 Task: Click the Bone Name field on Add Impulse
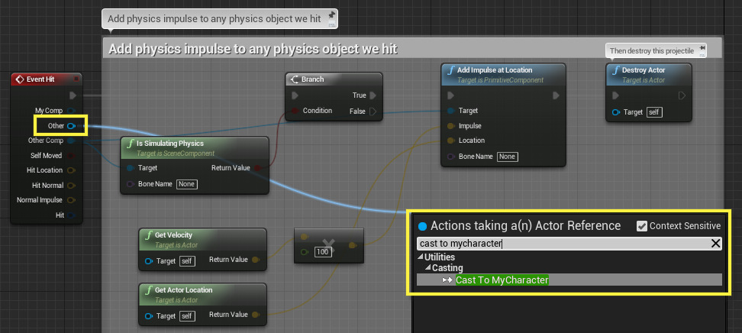tap(507, 157)
